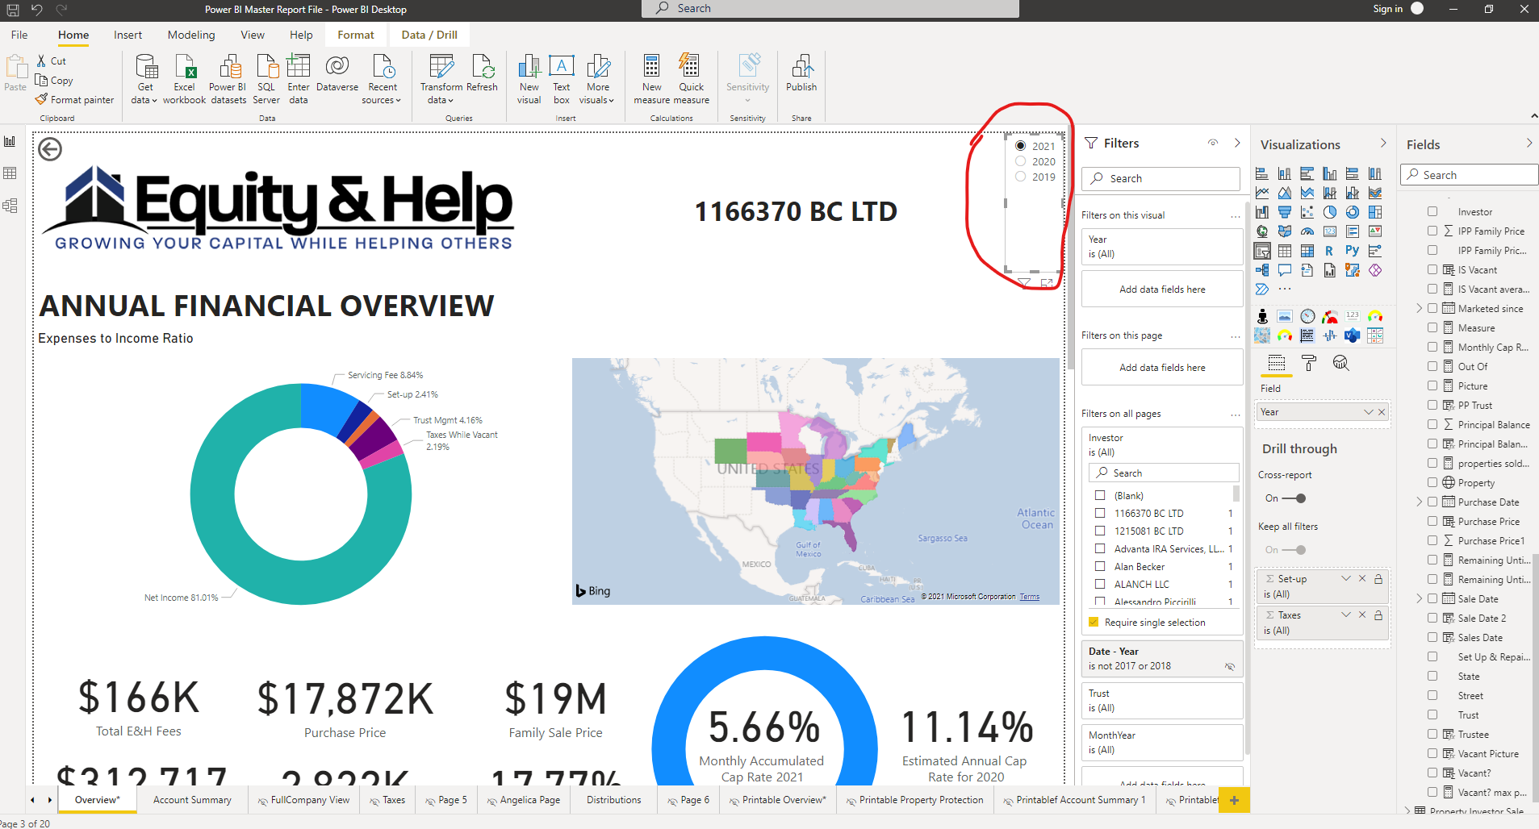The width and height of the screenshot is (1539, 829).
Task: Click Get data in the ribbon
Action: pos(145,79)
